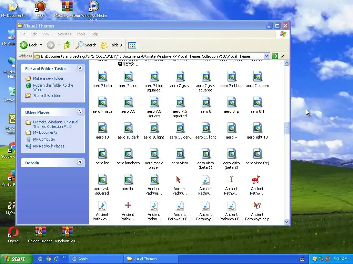This screenshot has height=264, width=353.
Task: Open the View menu
Action: [x=46, y=34]
